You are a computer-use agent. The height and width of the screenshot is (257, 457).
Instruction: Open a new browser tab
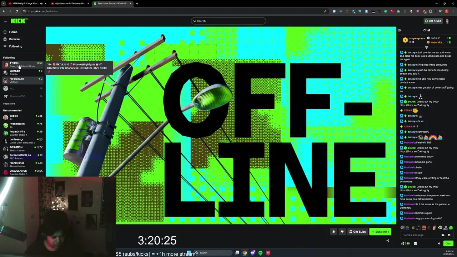pyautogui.click(x=137, y=4)
